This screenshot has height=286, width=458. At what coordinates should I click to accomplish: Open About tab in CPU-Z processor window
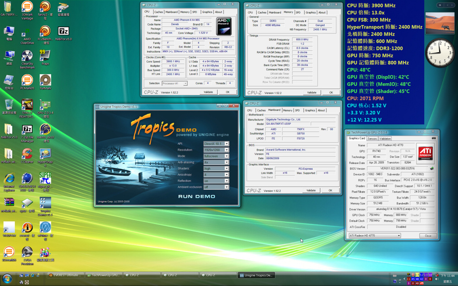(x=218, y=12)
